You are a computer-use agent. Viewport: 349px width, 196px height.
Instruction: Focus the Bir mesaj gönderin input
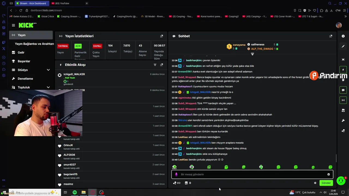[x=252, y=174]
